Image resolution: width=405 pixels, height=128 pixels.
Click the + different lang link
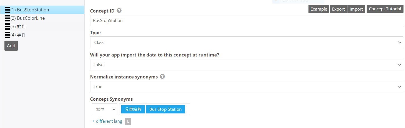[107, 121]
